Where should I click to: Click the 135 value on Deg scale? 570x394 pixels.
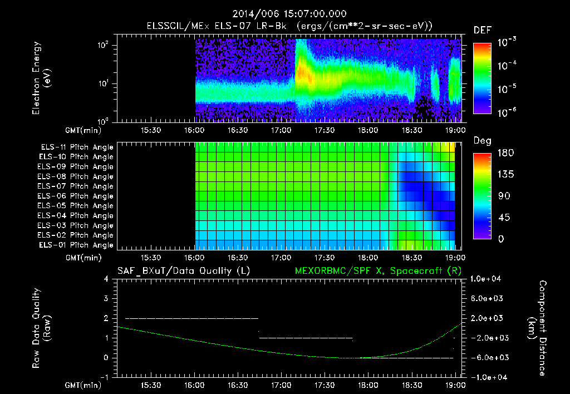click(505, 175)
